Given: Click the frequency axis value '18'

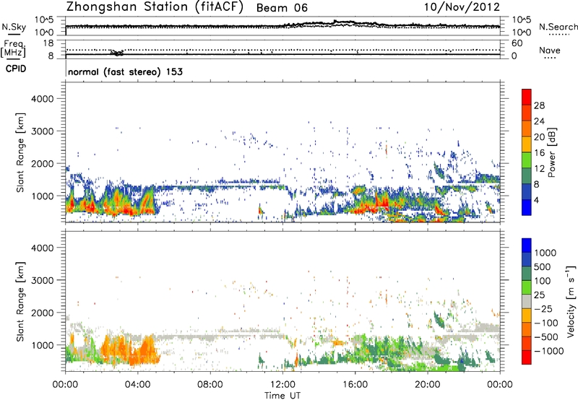Looking at the screenshot, I should click(48, 43).
